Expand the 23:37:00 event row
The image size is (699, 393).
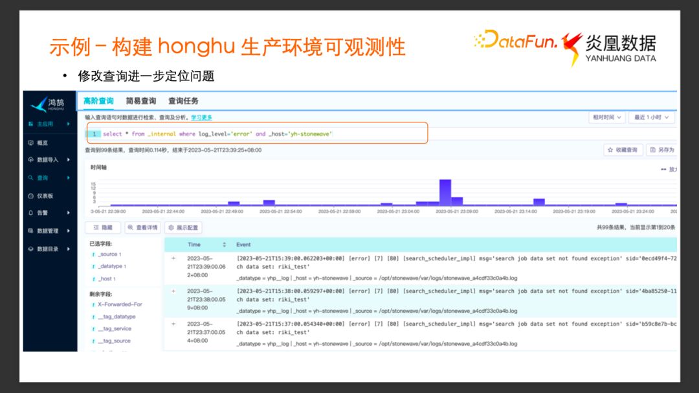(x=173, y=324)
